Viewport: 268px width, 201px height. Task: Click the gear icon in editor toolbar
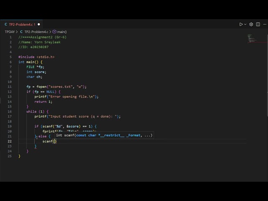251,24
